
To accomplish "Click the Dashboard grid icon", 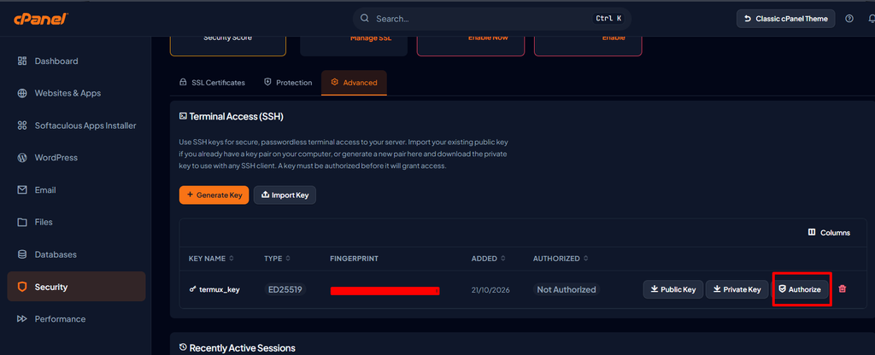I will [22, 61].
